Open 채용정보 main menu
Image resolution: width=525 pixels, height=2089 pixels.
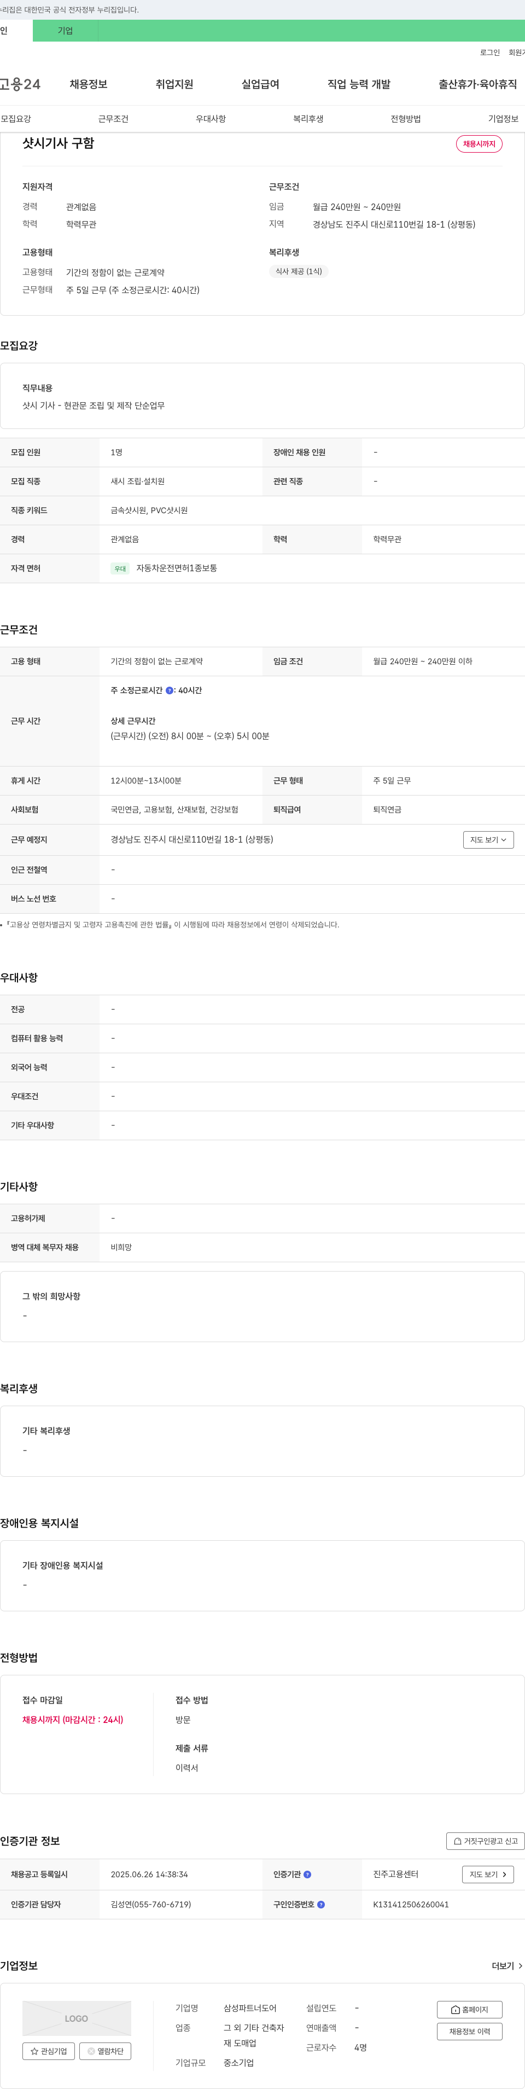(88, 84)
